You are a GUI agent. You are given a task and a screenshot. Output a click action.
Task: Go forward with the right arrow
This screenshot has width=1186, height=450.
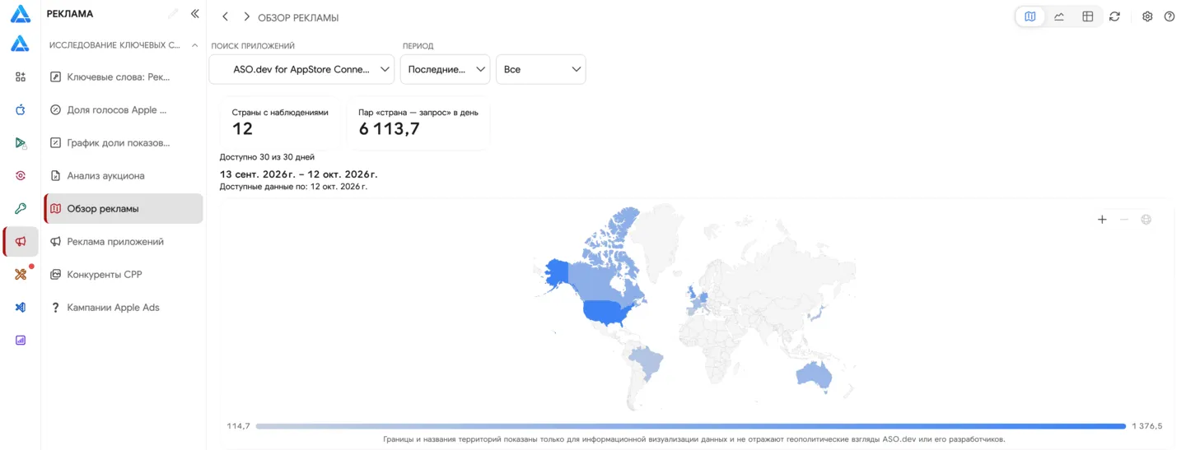(x=245, y=16)
